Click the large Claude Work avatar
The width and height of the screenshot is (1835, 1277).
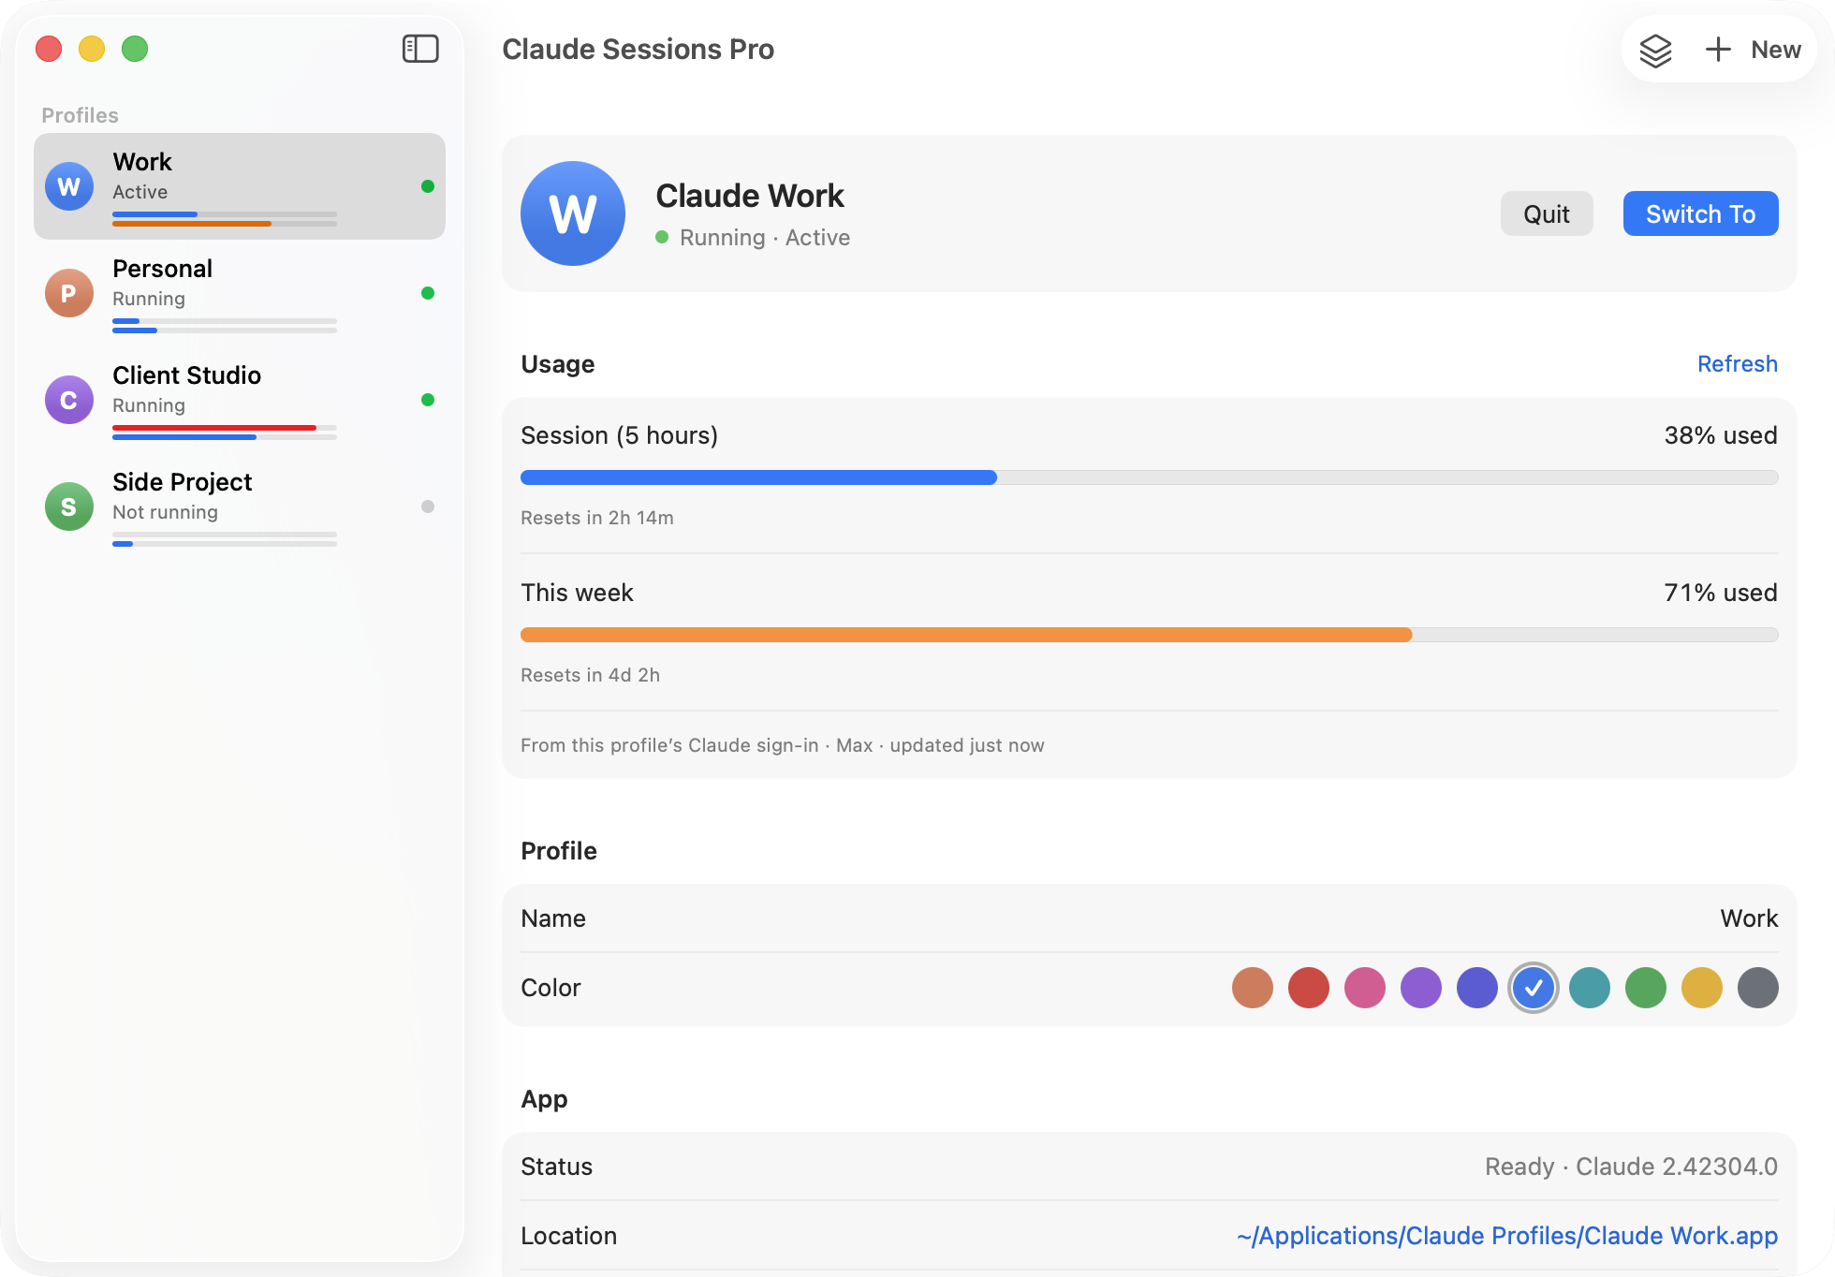coord(573,213)
